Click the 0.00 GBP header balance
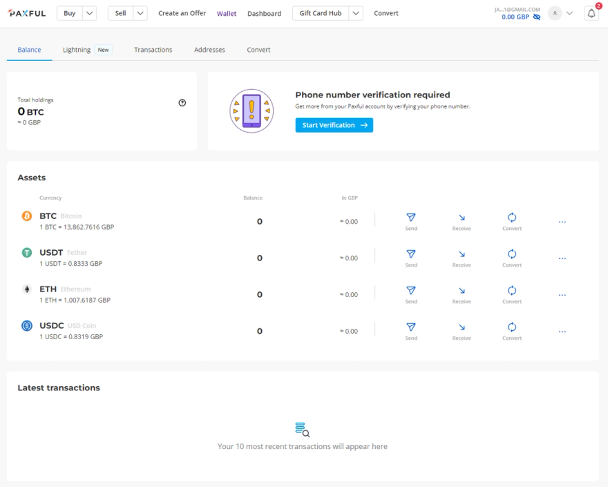 pos(515,17)
